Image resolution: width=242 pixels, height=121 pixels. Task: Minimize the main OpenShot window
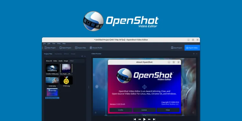pyautogui.click(x=189, y=40)
